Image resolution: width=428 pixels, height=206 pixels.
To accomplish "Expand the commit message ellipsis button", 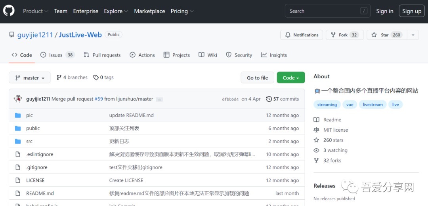I will (159, 99).
